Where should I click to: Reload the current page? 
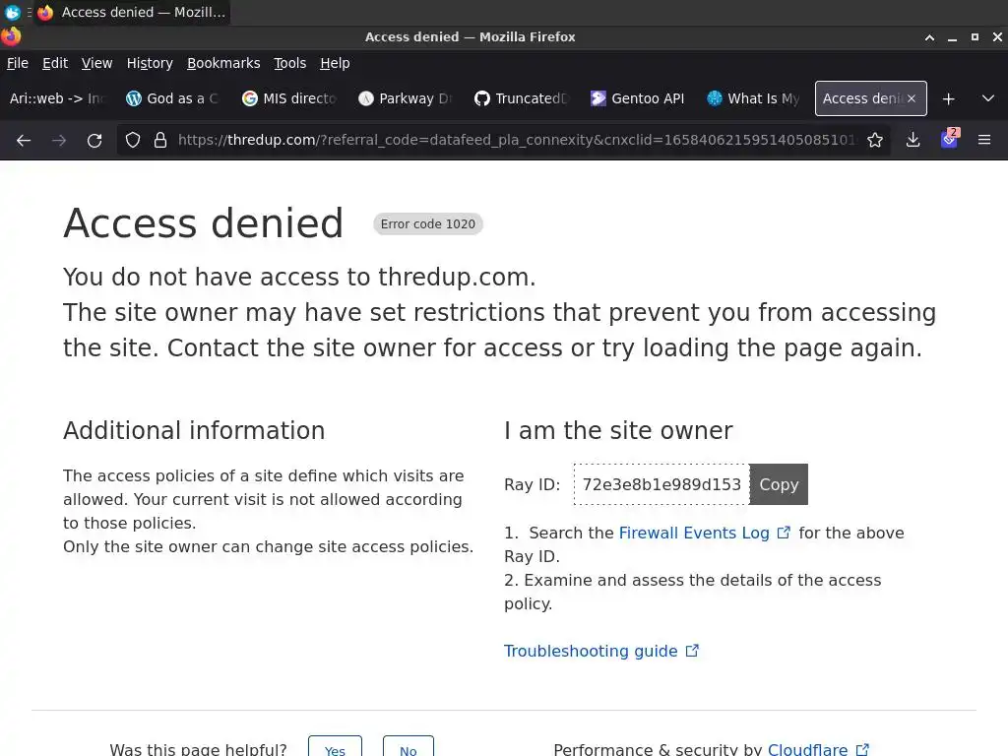94,140
